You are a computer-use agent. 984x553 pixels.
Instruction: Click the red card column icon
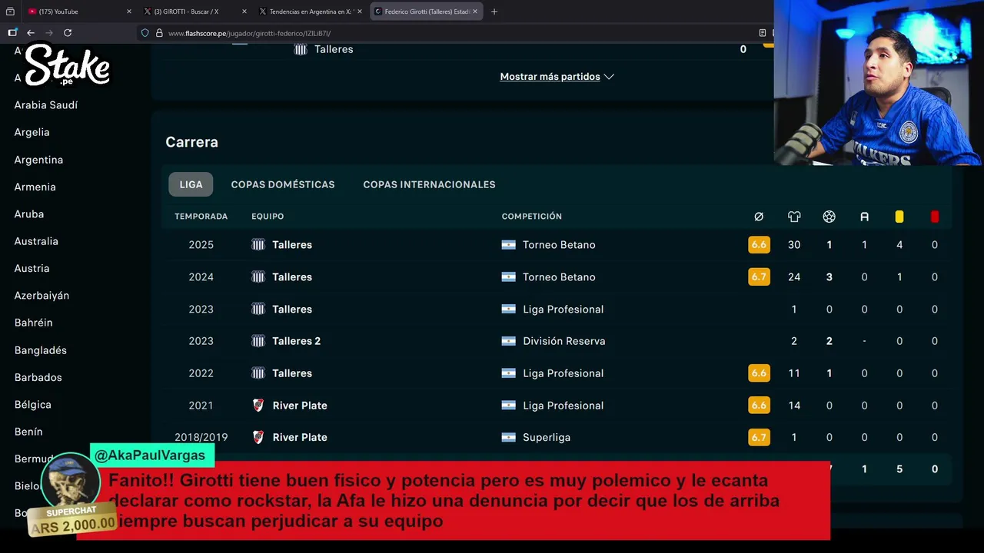935,217
